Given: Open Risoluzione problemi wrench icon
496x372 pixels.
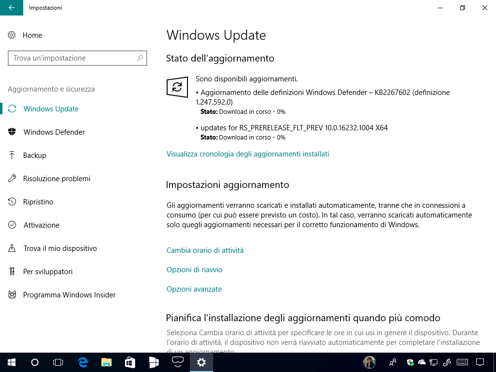Looking at the screenshot, I should [12, 178].
